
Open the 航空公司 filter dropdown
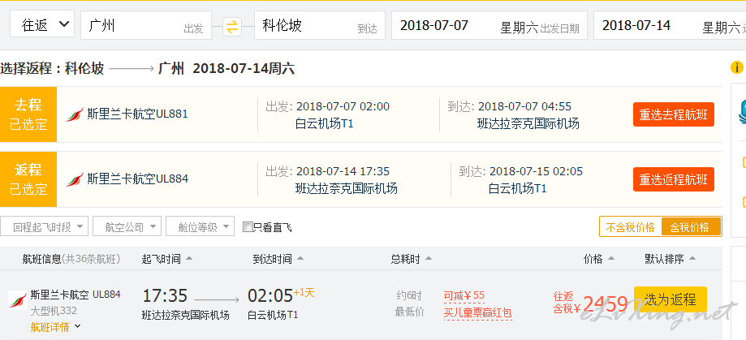[127, 226]
